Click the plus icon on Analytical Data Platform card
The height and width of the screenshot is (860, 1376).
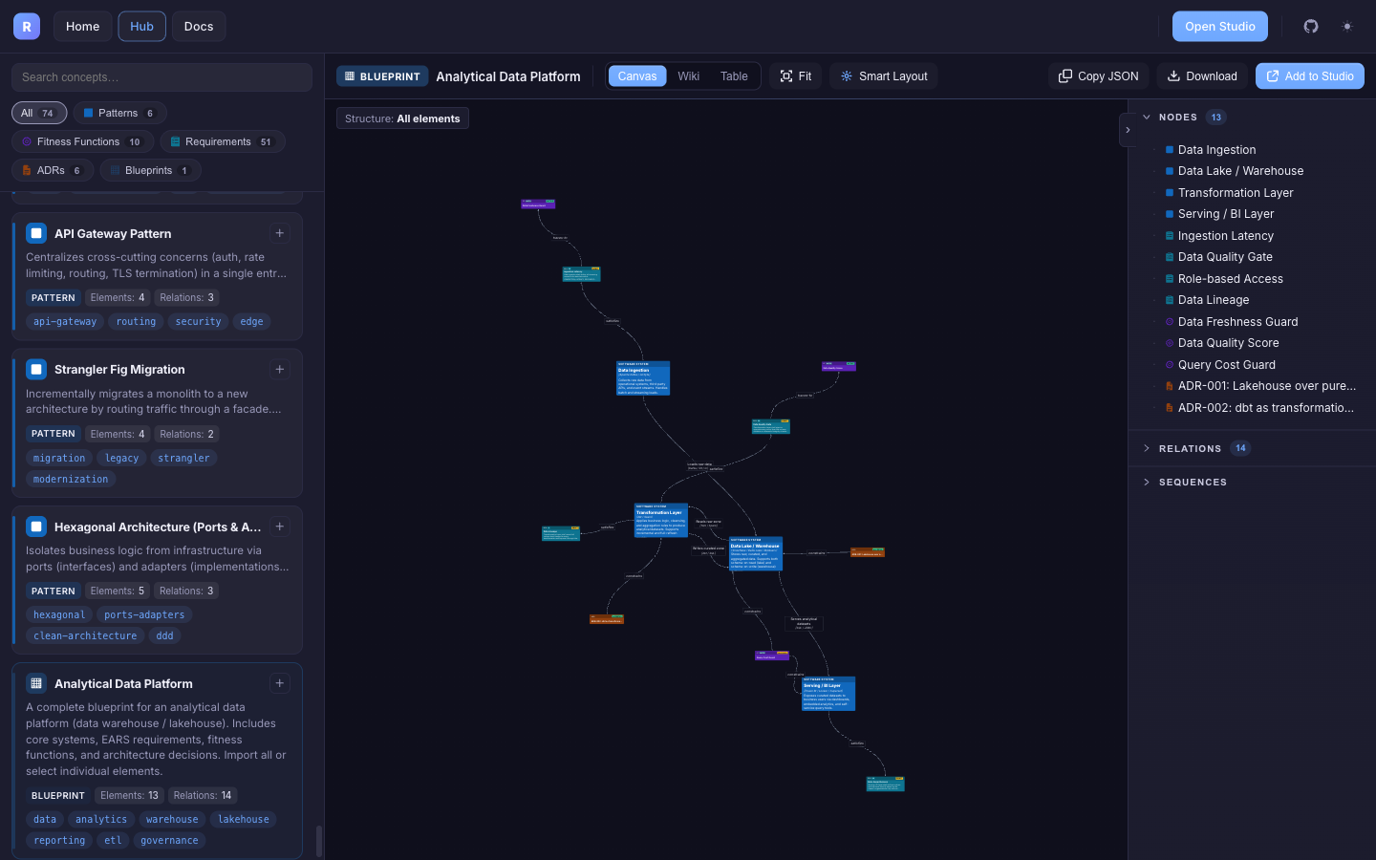pos(280,683)
